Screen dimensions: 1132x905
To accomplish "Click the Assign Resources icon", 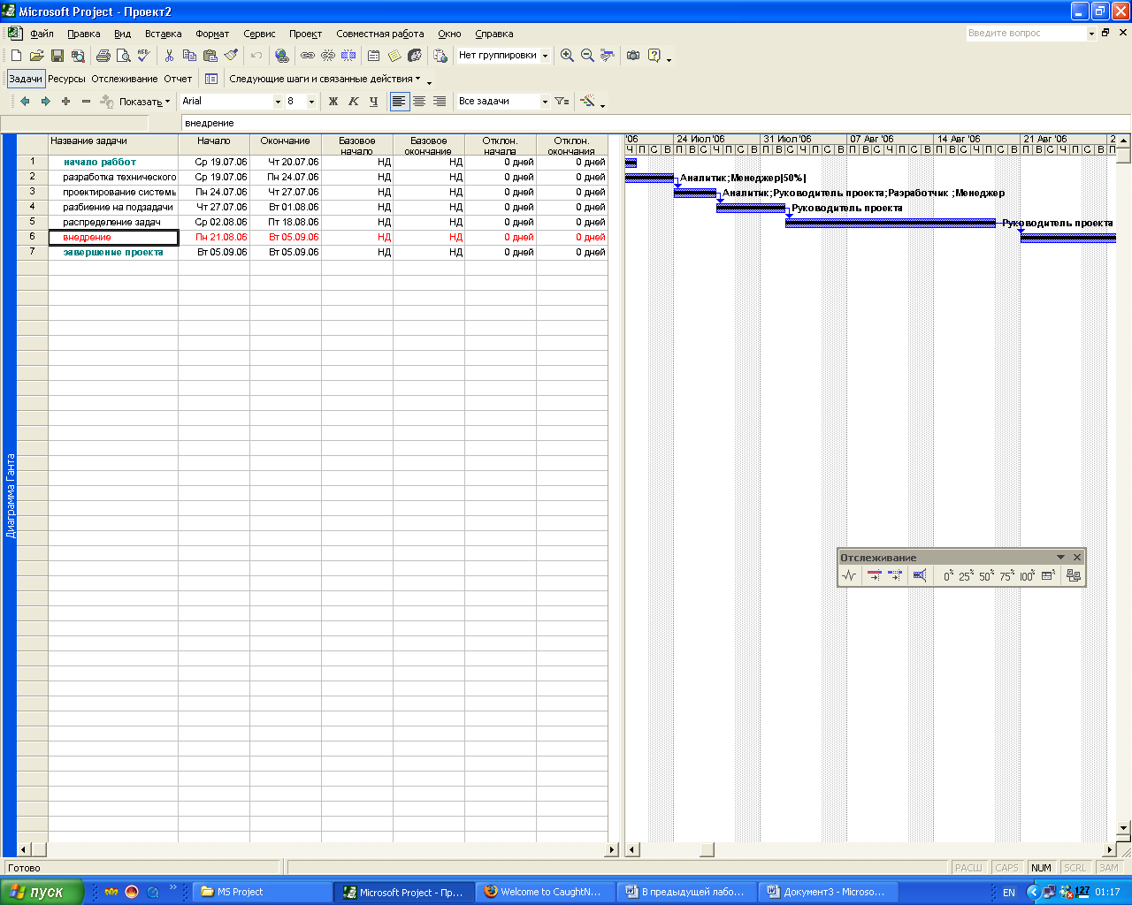I will (x=414, y=56).
